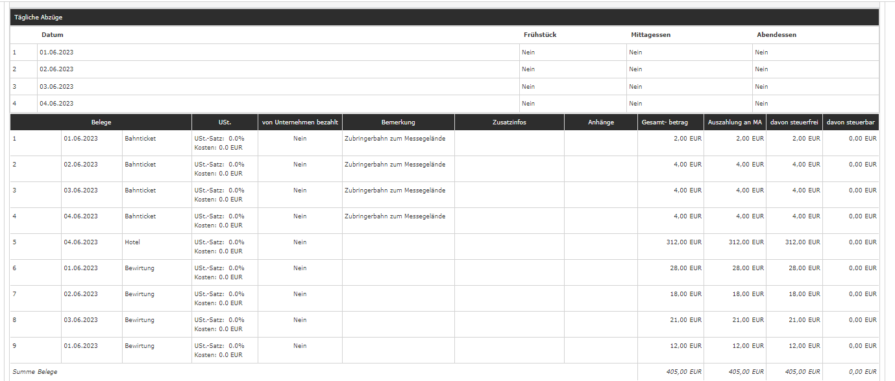This screenshot has width=895, height=381.
Task: Click the Bemerkung column header
Action: click(398, 122)
